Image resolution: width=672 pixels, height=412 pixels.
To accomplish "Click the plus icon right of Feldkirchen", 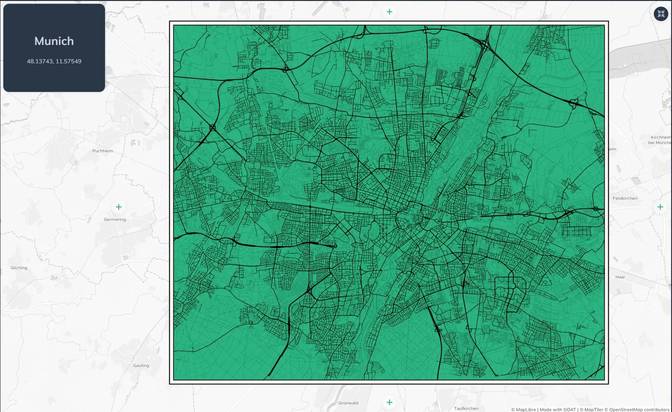I will click(660, 207).
